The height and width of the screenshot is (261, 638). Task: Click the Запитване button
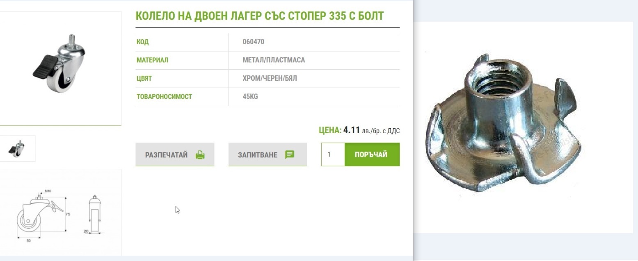tap(268, 154)
